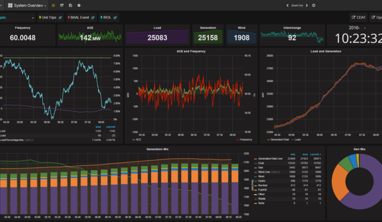This screenshot has width=382, height=222.
Task: Click the cyan IROL lightning icon
Action: pos(101,18)
